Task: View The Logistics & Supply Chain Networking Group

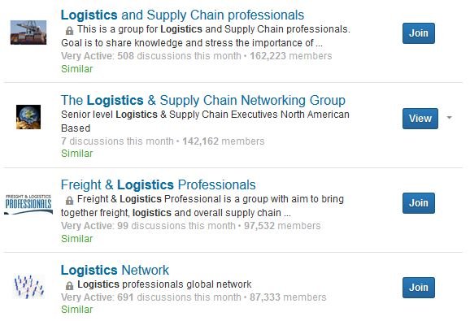Action: pos(420,119)
